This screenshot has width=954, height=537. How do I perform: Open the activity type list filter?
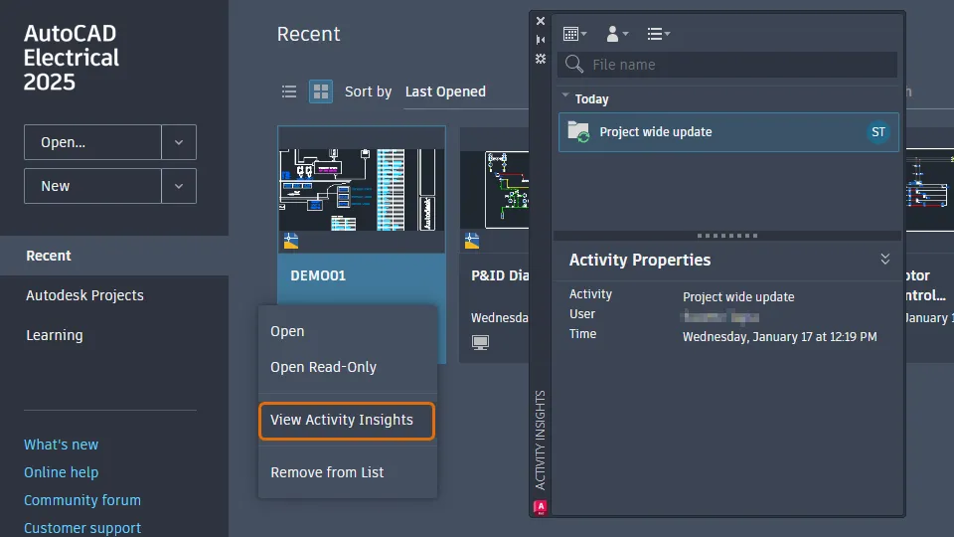(x=658, y=34)
